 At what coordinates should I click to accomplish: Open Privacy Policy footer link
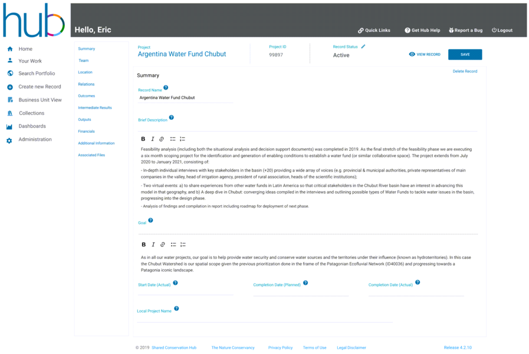click(280, 348)
